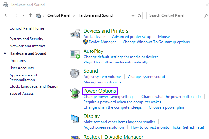Open Choose a power plan link

tap(166, 107)
